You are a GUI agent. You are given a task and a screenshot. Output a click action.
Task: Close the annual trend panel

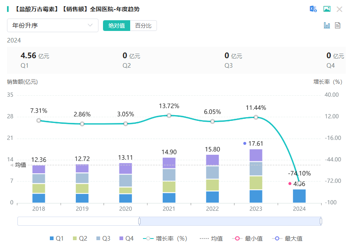pos(339,9)
